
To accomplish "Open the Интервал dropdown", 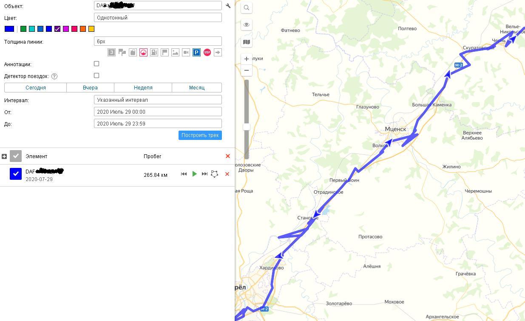I will [158, 100].
